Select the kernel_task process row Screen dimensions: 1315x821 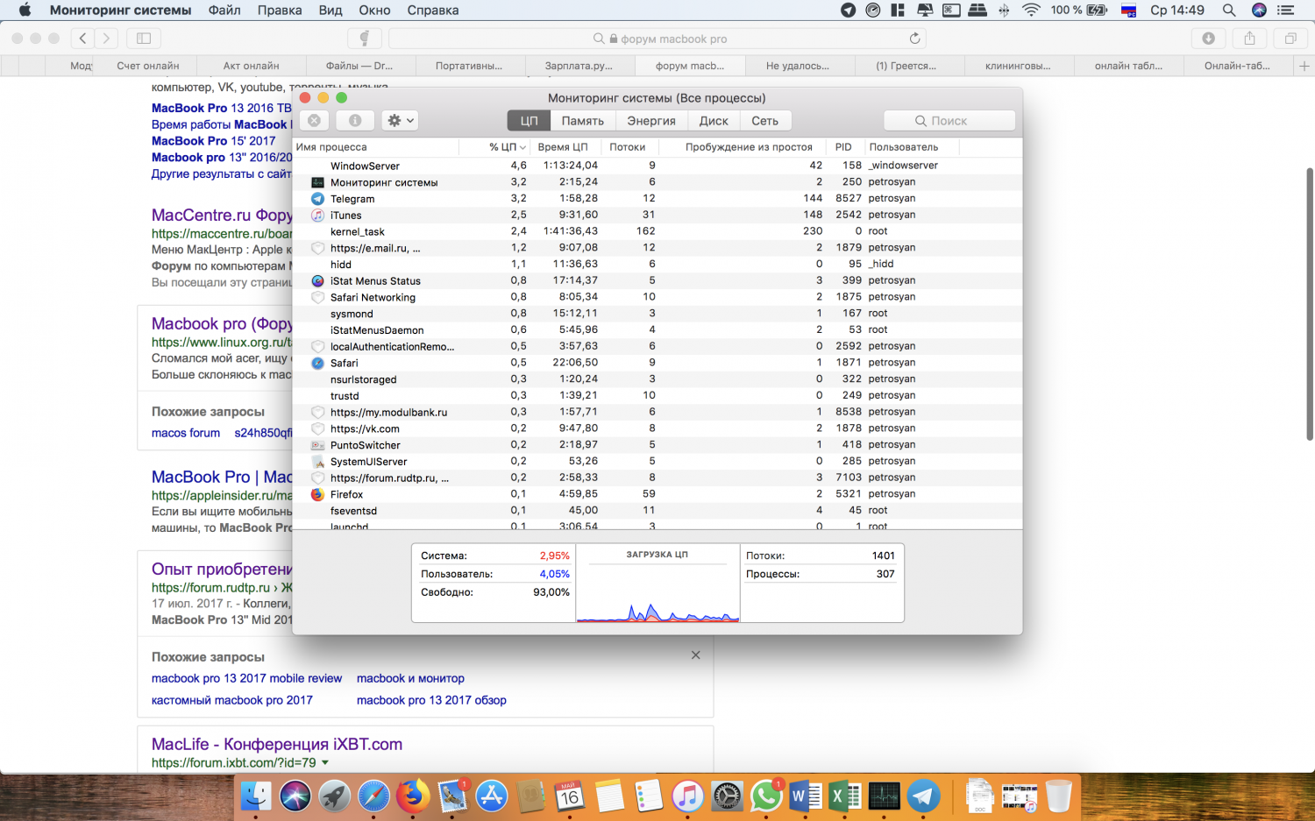[657, 231]
